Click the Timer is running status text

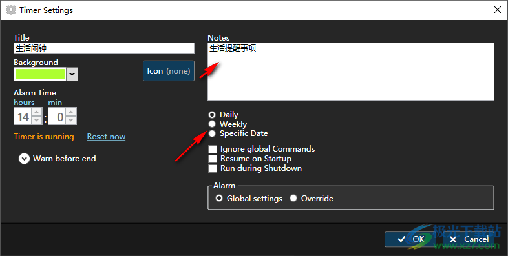pyautogui.click(x=44, y=137)
